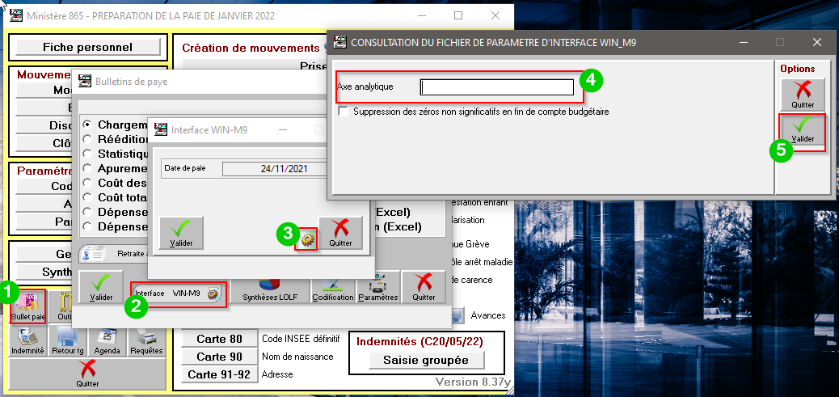Click the Axe analytique text field

(496, 87)
